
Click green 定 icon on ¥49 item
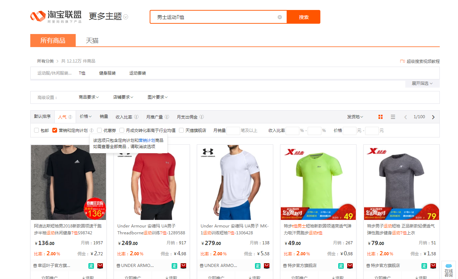coord(341,266)
